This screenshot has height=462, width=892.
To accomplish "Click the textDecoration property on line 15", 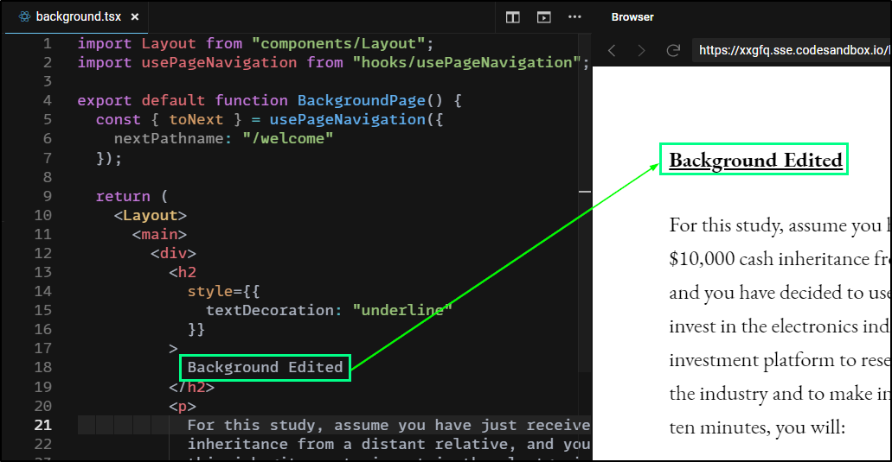I will click(x=269, y=311).
